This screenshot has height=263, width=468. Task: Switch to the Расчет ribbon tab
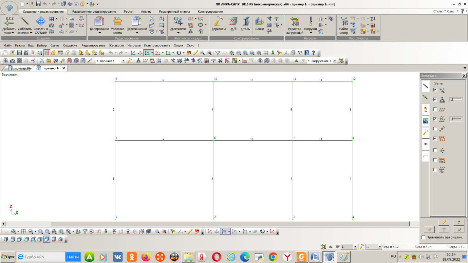pyautogui.click(x=129, y=11)
